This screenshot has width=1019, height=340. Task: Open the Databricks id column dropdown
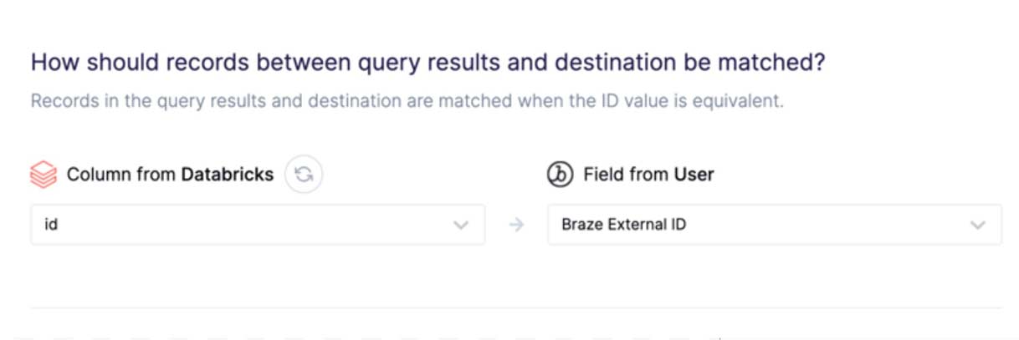pyautogui.click(x=251, y=225)
